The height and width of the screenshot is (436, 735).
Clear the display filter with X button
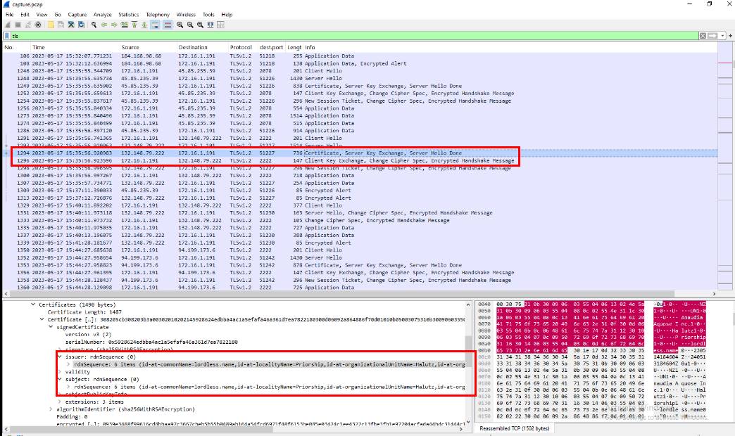point(703,36)
